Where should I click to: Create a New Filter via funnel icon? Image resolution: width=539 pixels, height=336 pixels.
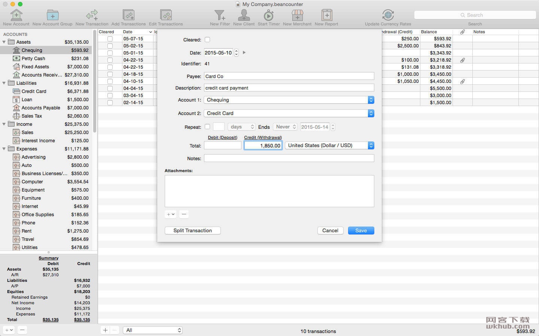coord(220,15)
